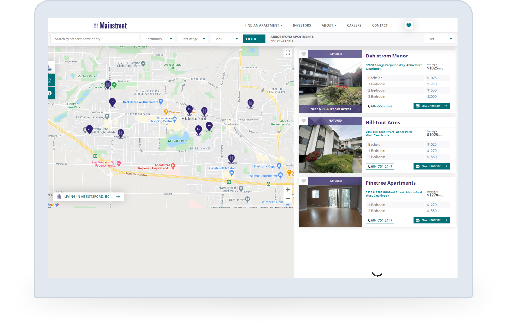This screenshot has width=511, height=326.
Task: Click COVID-19 Testing Clinic marker
Action: point(143,64)
